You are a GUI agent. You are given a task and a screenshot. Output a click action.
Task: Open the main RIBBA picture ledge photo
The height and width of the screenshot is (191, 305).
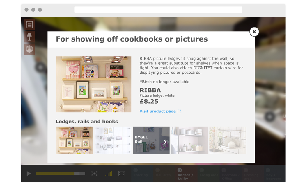click(94, 84)
